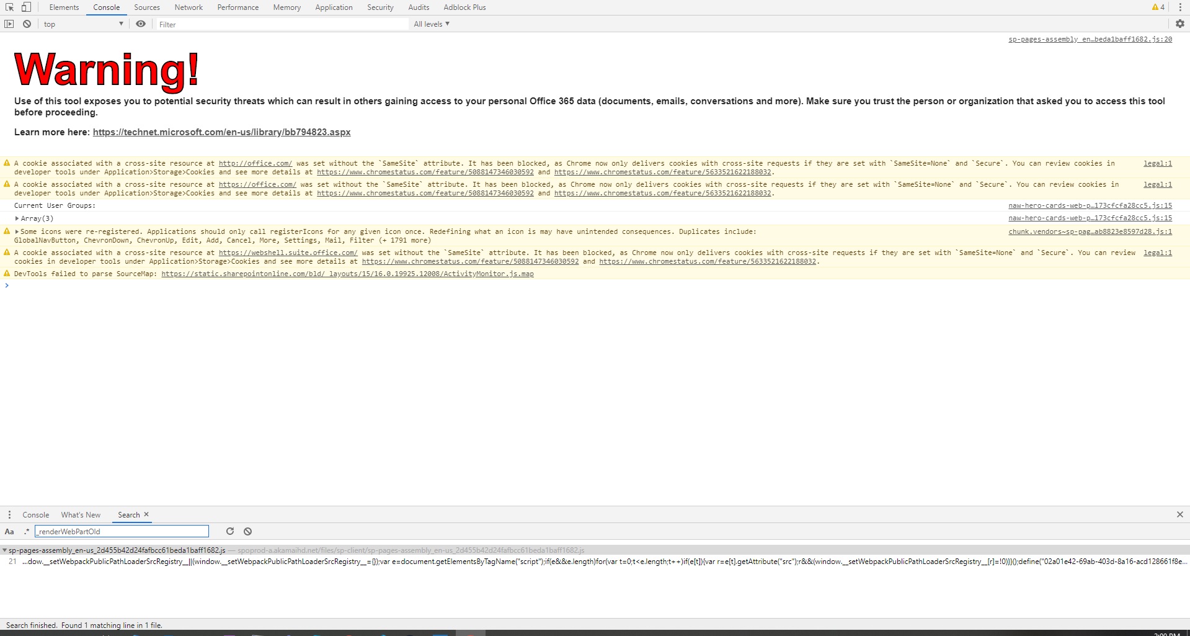Toggle Match Case (Aa) in search
Image resolution: width=1190 pixels, height=636 pixels.
[x=9, y=531]
